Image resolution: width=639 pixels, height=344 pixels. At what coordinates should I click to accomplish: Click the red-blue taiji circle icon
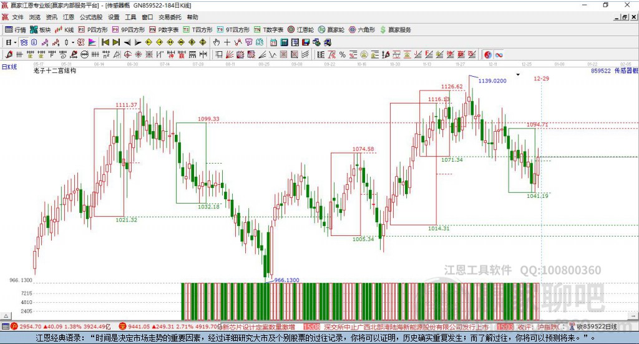[x=488, y=54]
